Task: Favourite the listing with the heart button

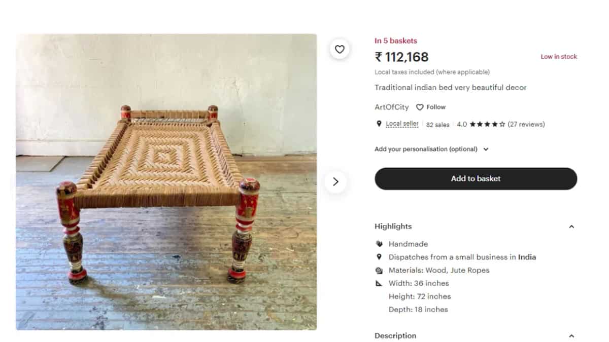Action: click(x=340, y=49)
